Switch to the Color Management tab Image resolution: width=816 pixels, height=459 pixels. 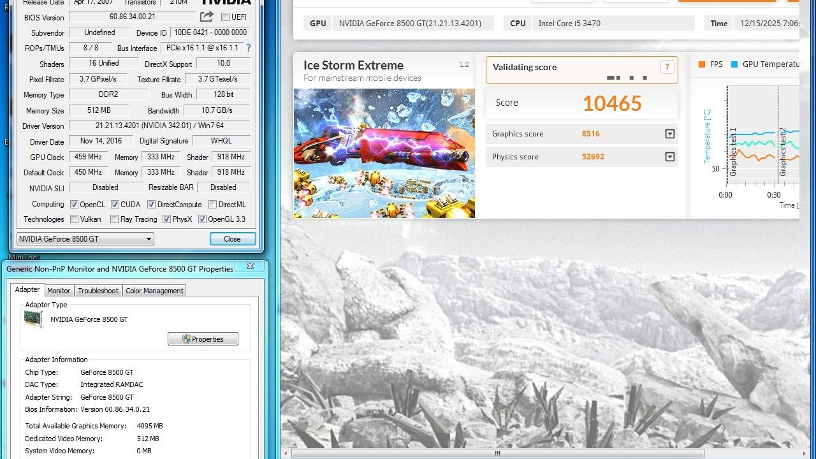pos(154,291)
